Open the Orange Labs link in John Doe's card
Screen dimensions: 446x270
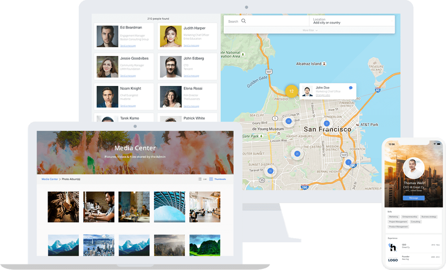pos(323,95)
